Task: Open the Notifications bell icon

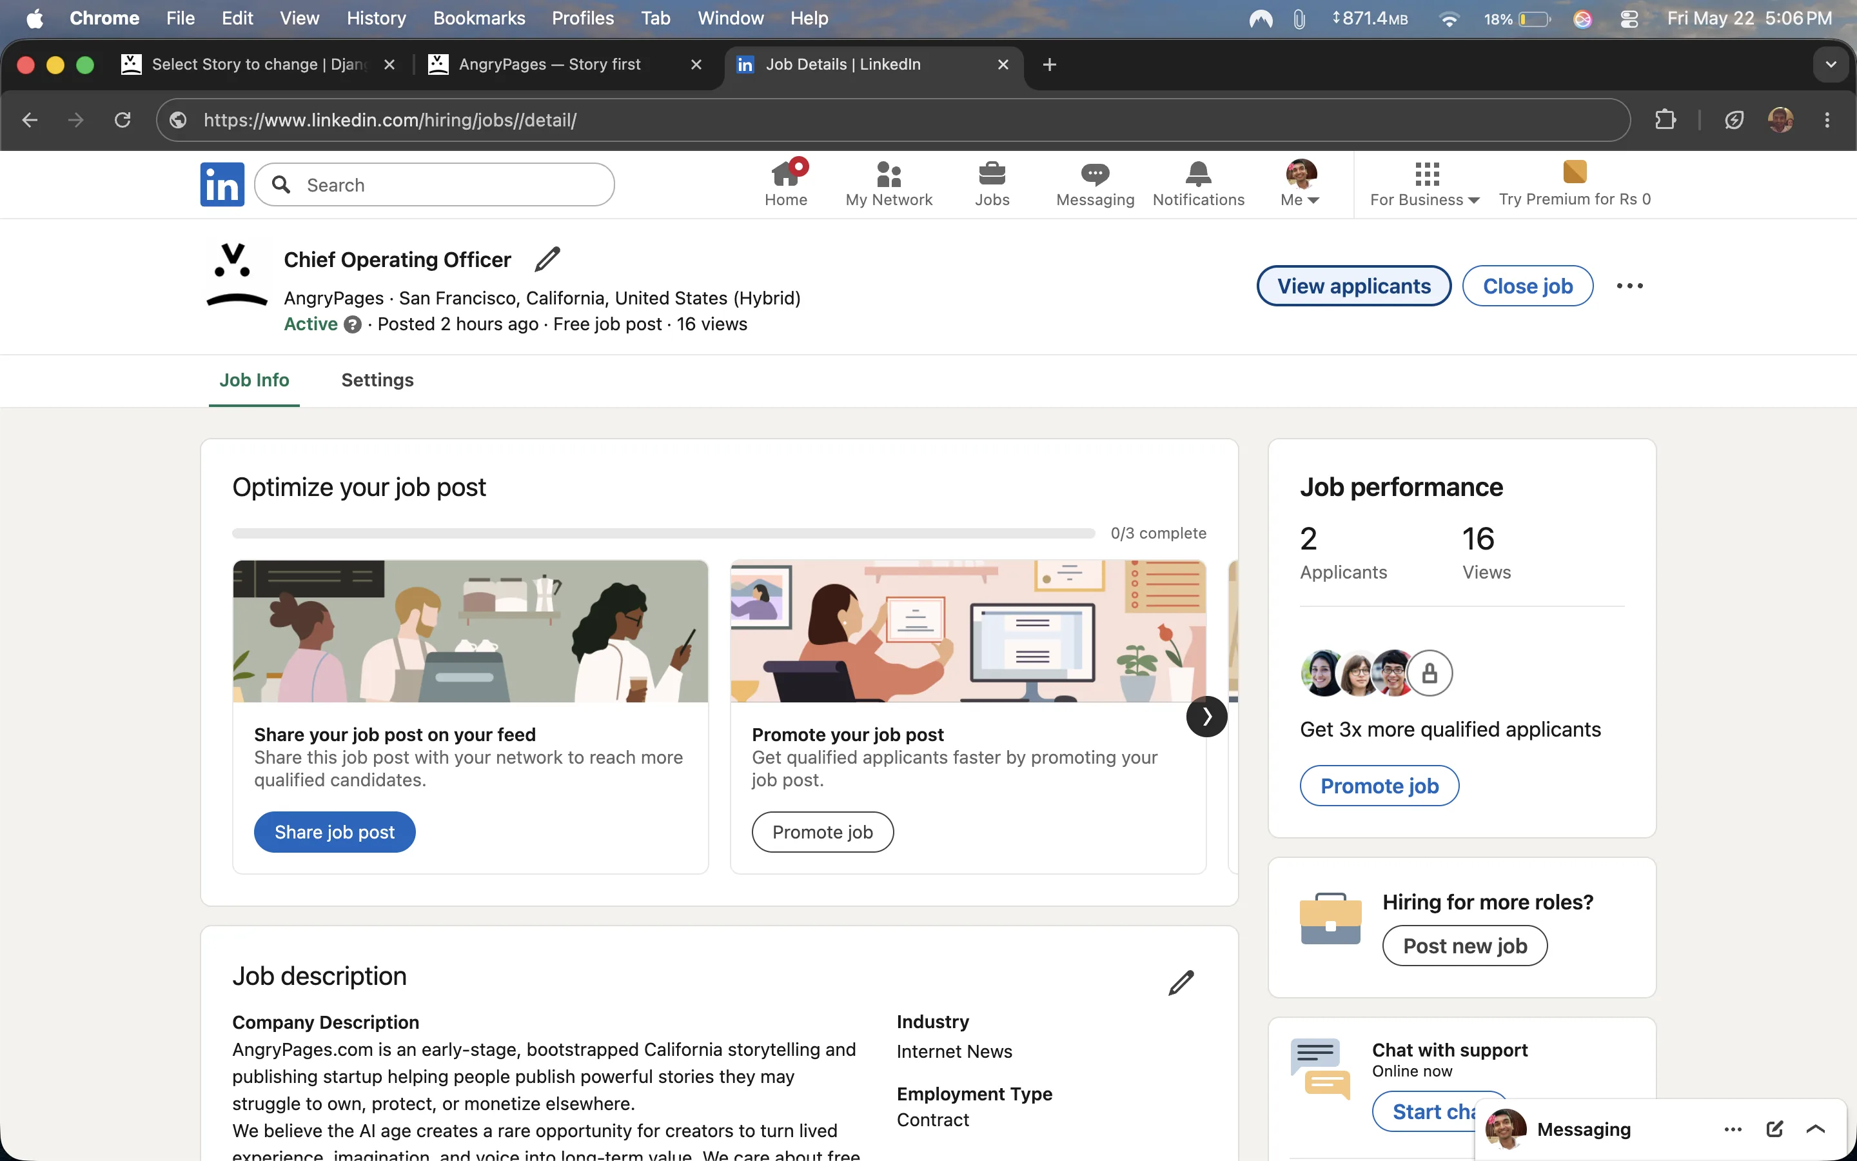Action: (1198, 184)
